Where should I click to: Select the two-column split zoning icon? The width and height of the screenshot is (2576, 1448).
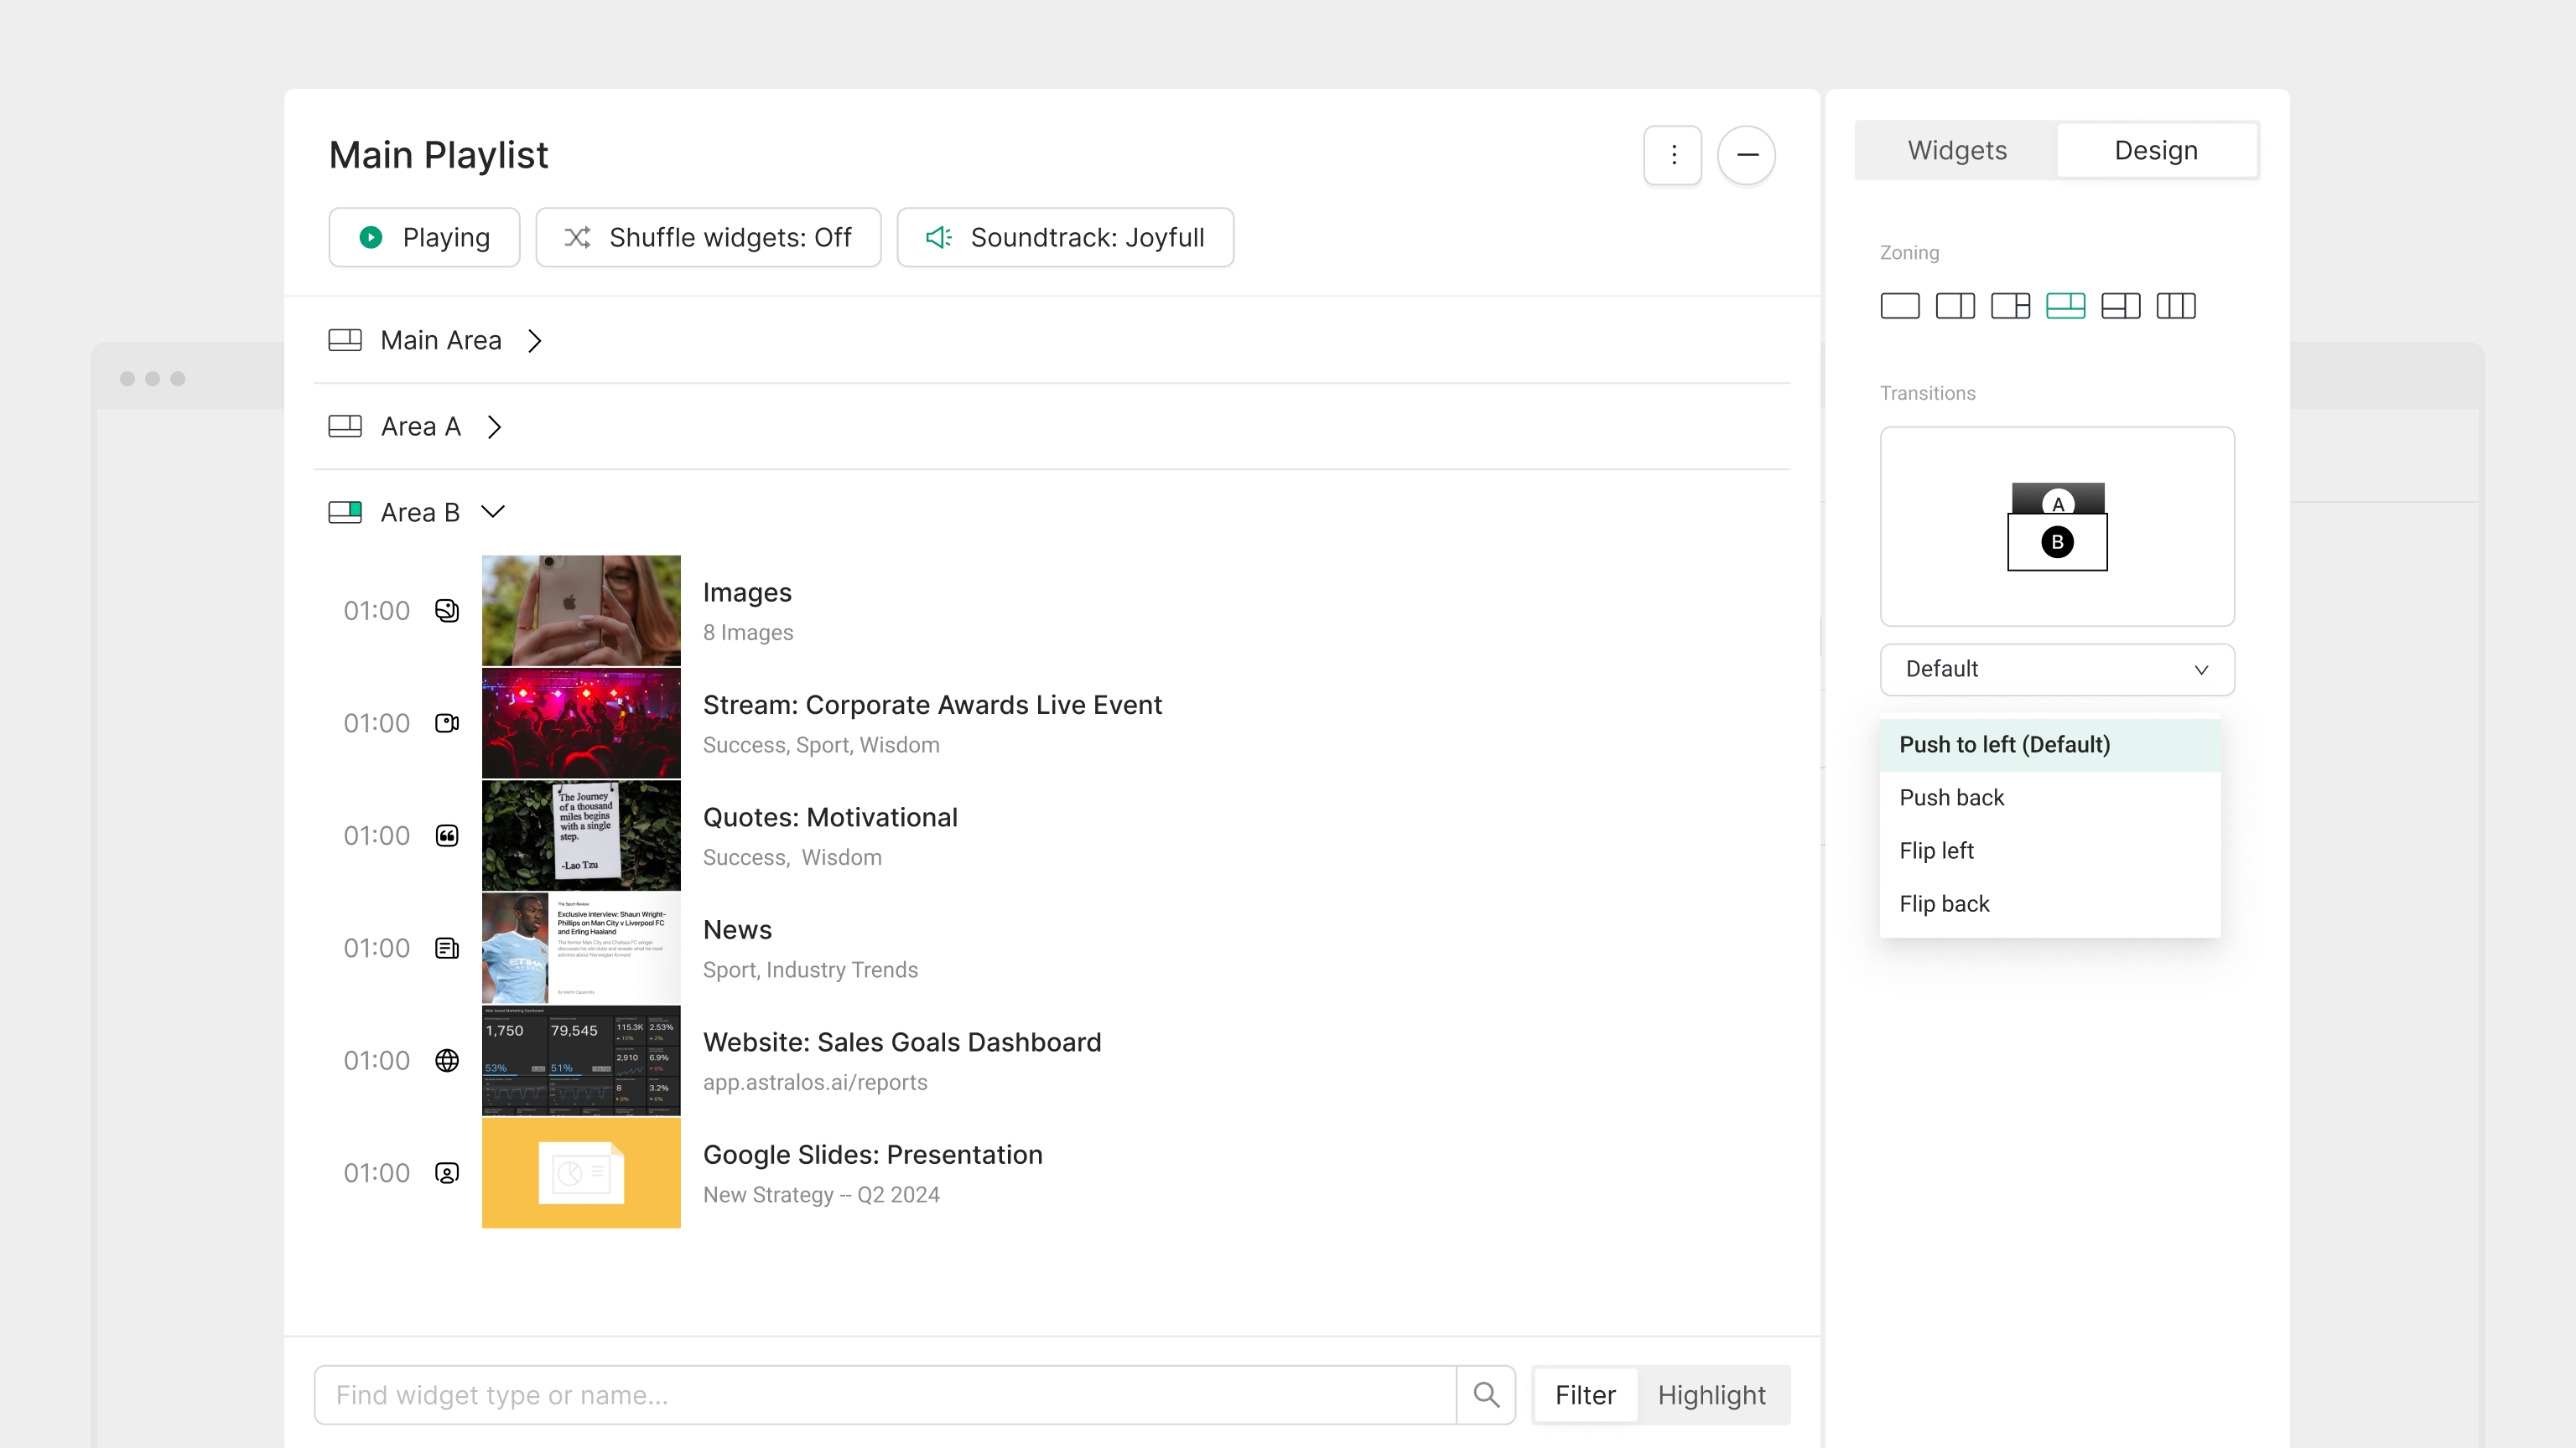(1955, 306)
